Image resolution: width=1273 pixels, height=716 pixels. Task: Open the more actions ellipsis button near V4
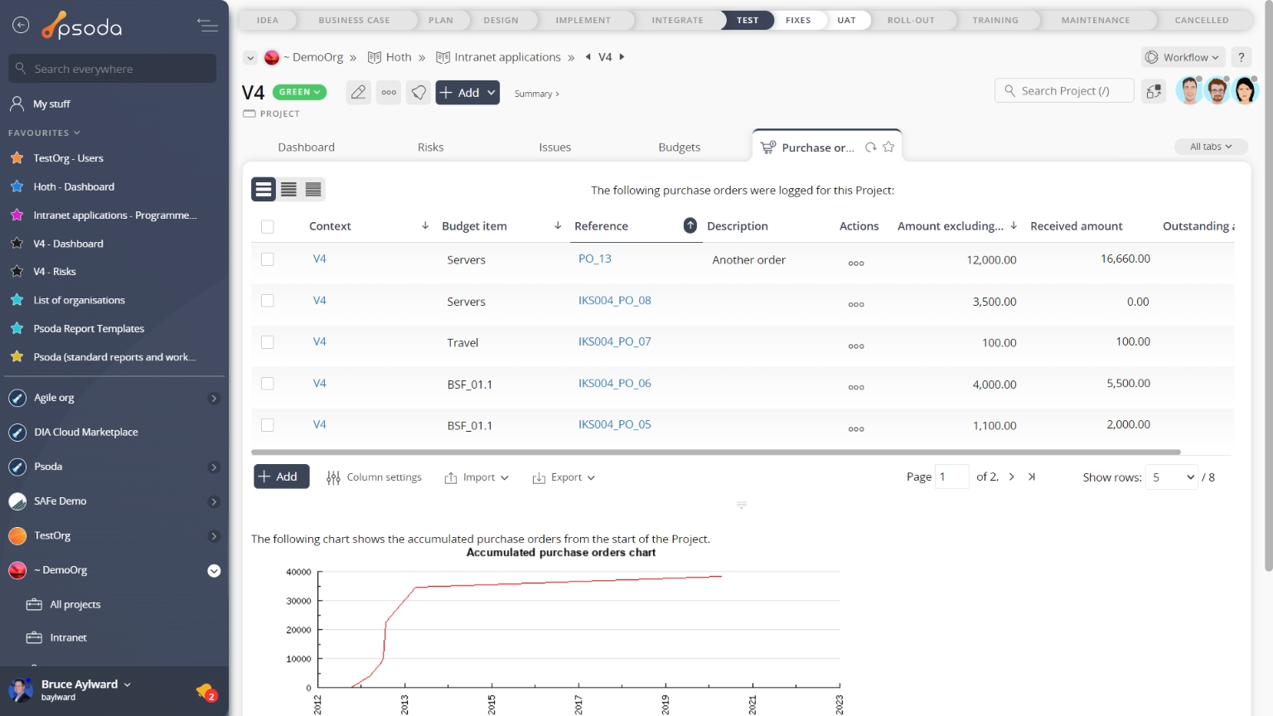click(389, 93)
